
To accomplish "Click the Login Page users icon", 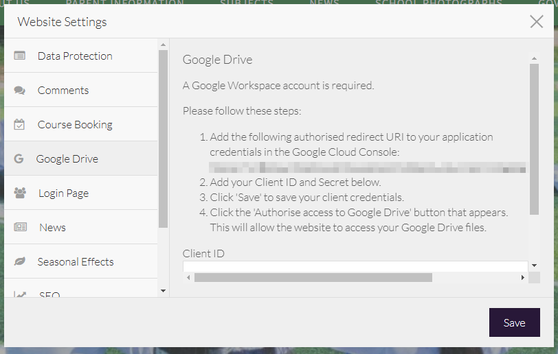I will pos(20,193).
